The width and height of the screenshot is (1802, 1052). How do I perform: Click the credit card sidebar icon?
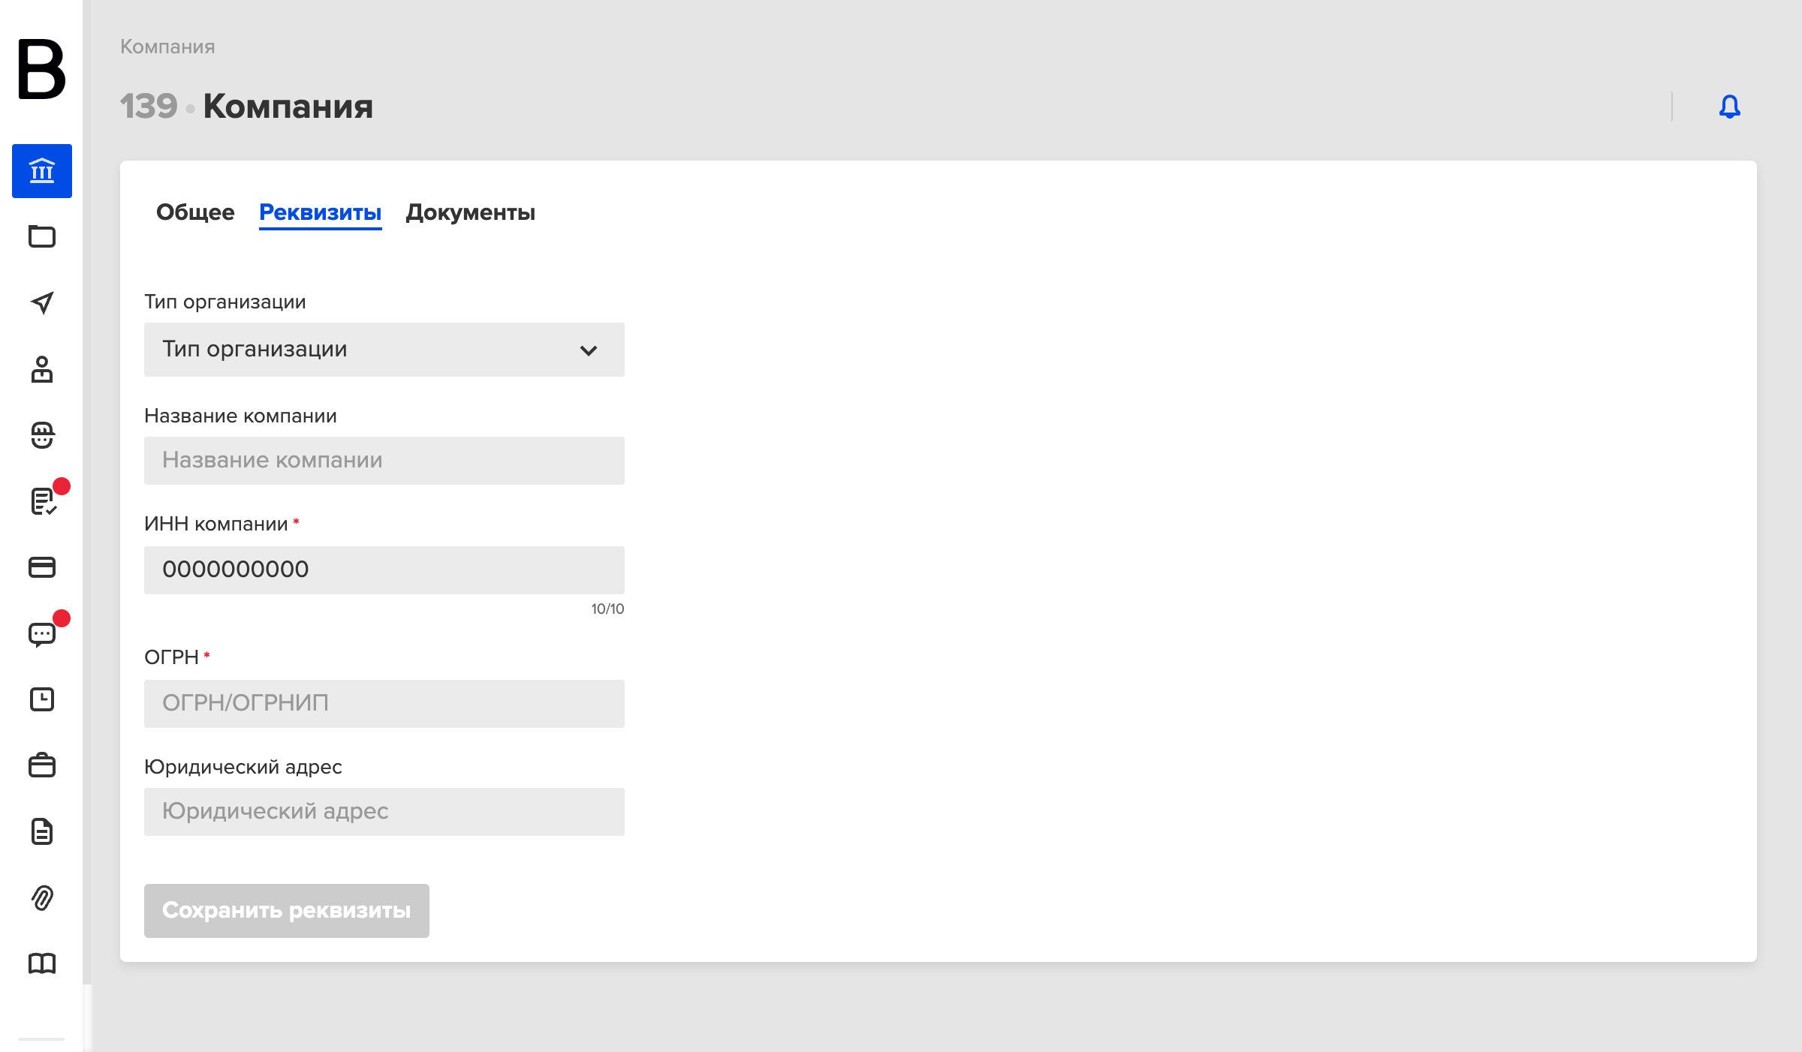(x=42, y=567)
